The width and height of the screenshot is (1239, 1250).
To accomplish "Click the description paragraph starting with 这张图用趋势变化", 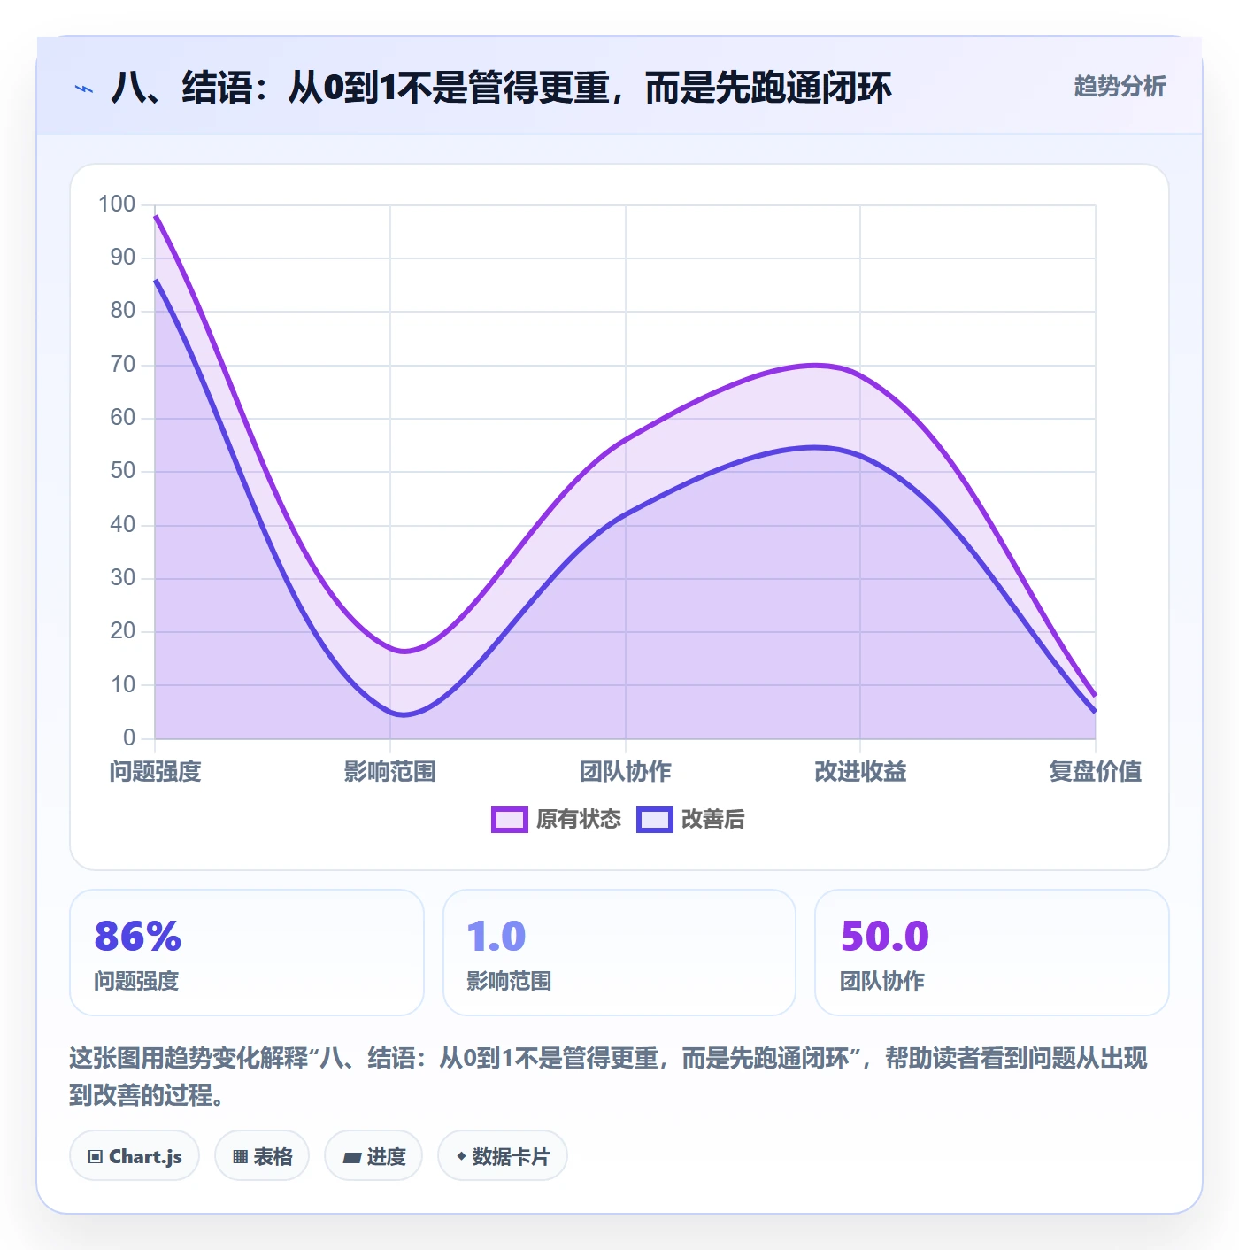I will pyautogui.click(x=608, y=1076).
